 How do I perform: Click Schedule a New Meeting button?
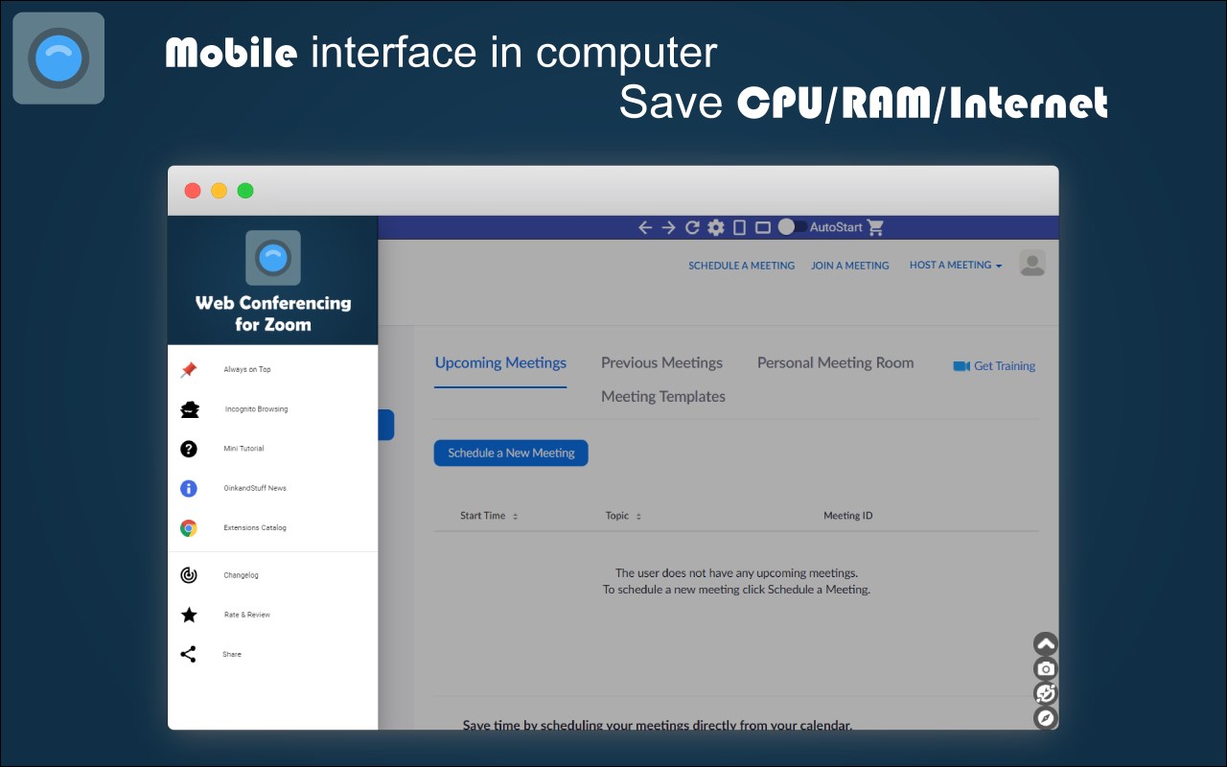(x=511, y=453)
